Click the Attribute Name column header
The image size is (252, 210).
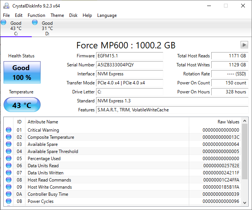[107, 121]
